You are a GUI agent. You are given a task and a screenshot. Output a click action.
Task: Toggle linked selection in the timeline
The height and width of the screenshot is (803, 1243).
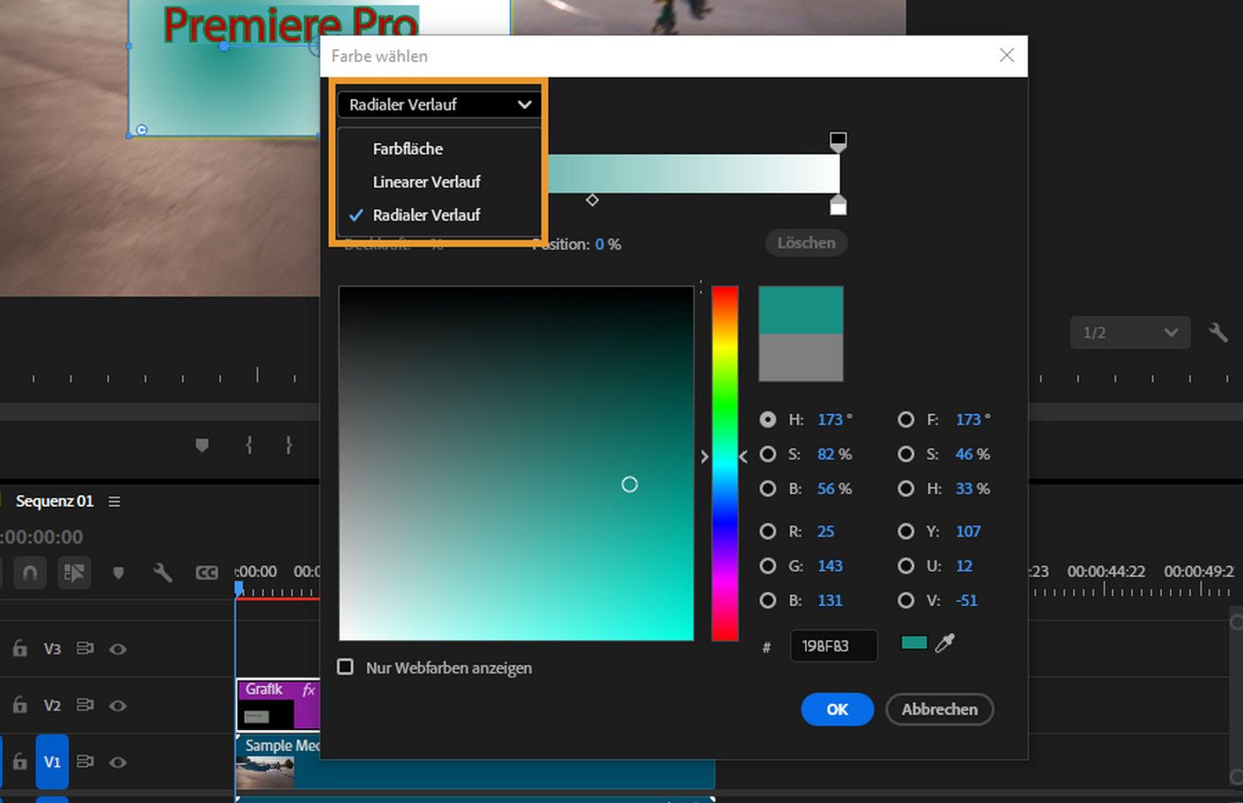(x=74, y=573)
